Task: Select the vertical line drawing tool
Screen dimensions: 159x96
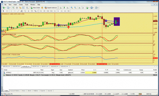Action: [11, 11]
